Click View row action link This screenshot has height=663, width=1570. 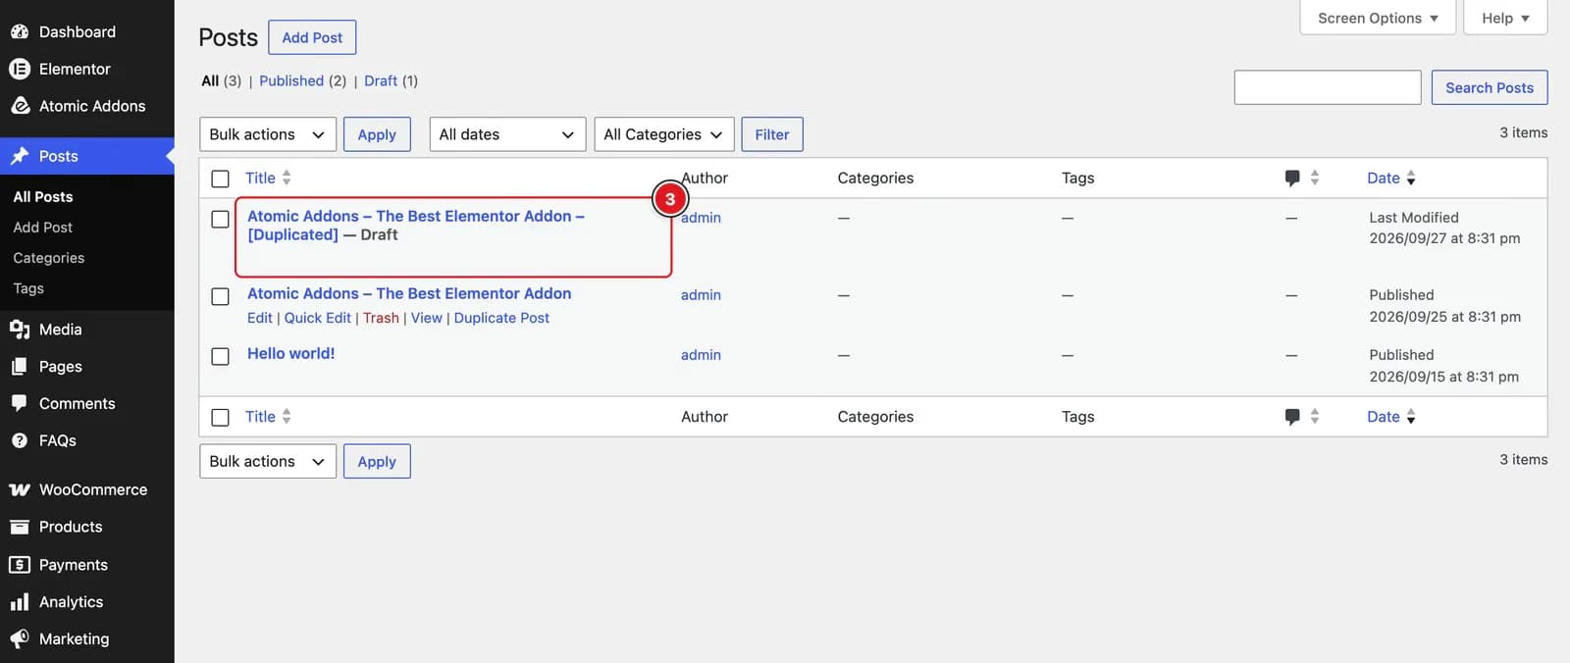pyautogui.click(x=427, y=318)
